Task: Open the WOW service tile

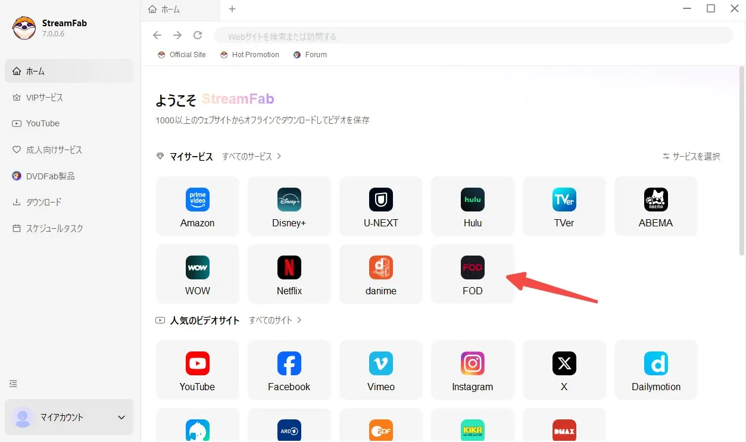Action: (x=197, y=274)
